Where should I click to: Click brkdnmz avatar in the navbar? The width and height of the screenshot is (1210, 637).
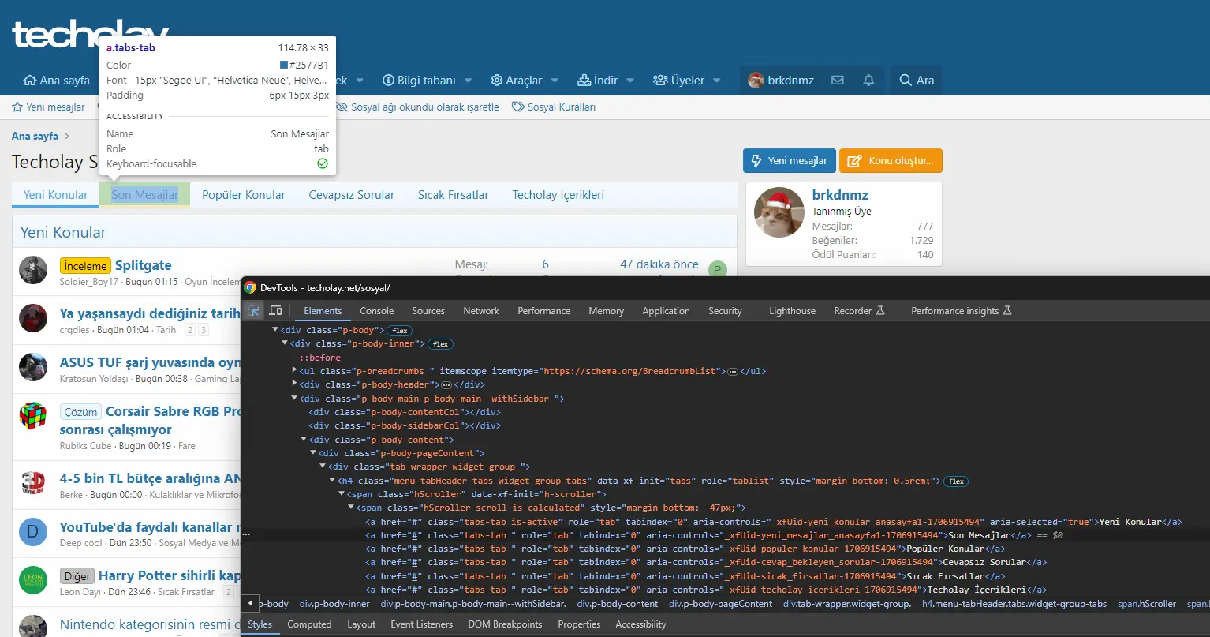tap(756, 81)
